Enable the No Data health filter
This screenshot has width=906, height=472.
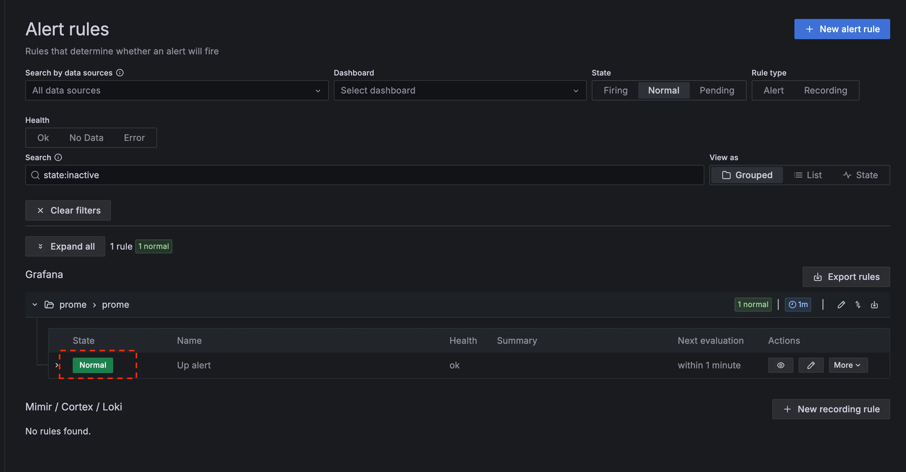(86, 138)
